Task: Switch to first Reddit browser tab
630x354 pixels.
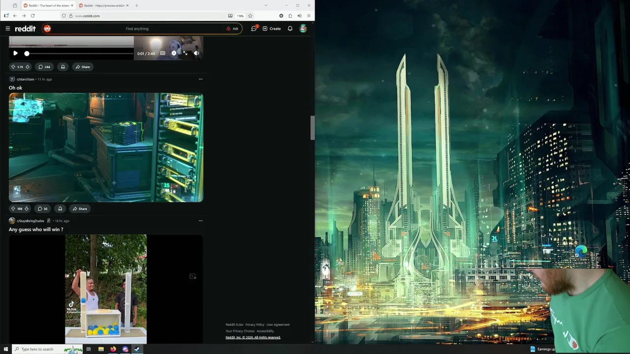Action: (x=48, y=5)
